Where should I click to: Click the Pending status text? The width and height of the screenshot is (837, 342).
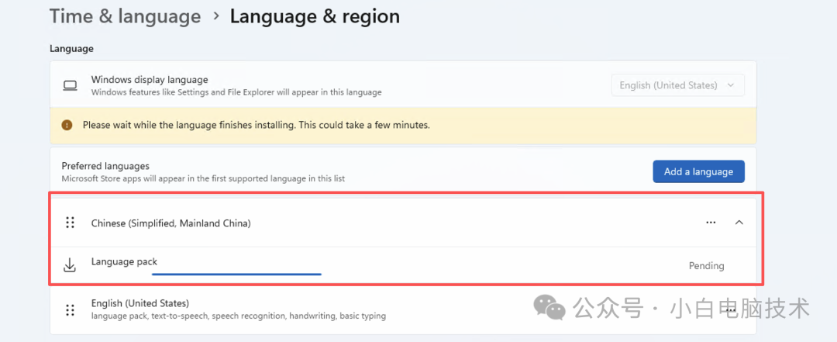(706, 265)
